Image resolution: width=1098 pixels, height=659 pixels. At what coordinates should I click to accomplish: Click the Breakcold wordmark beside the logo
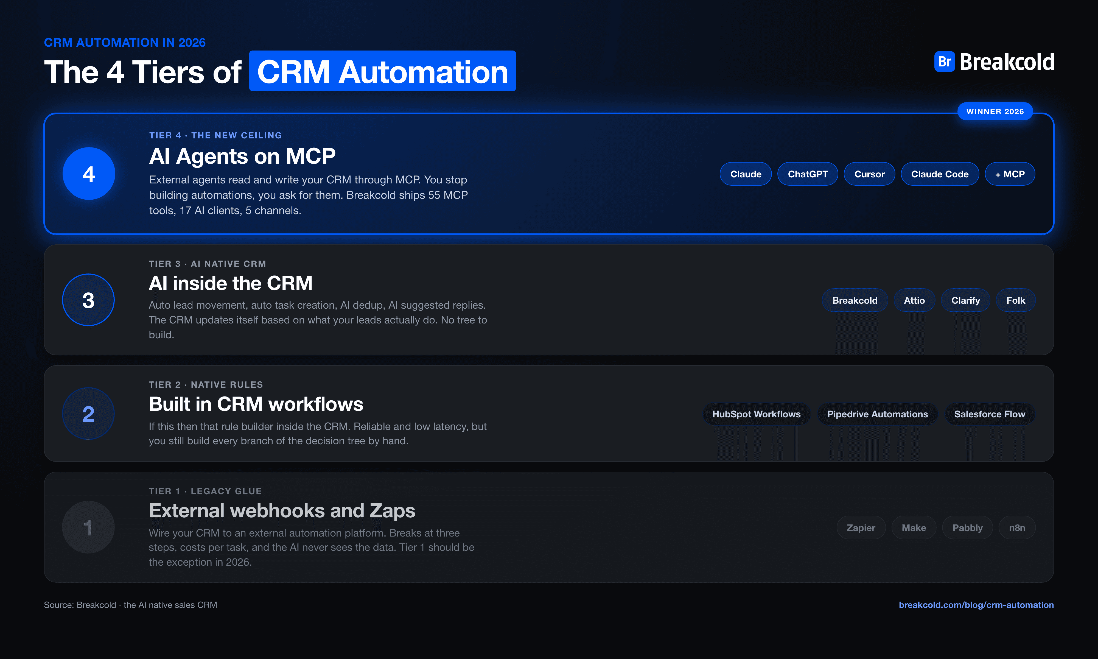pyautogui.click(x=1007, y=62)
